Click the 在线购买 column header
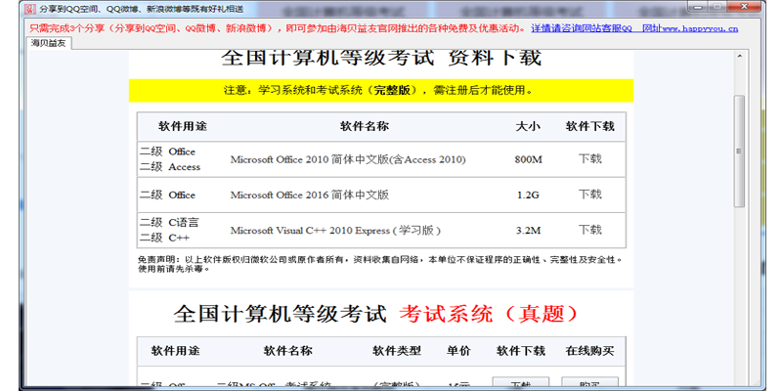 [589, 351]
